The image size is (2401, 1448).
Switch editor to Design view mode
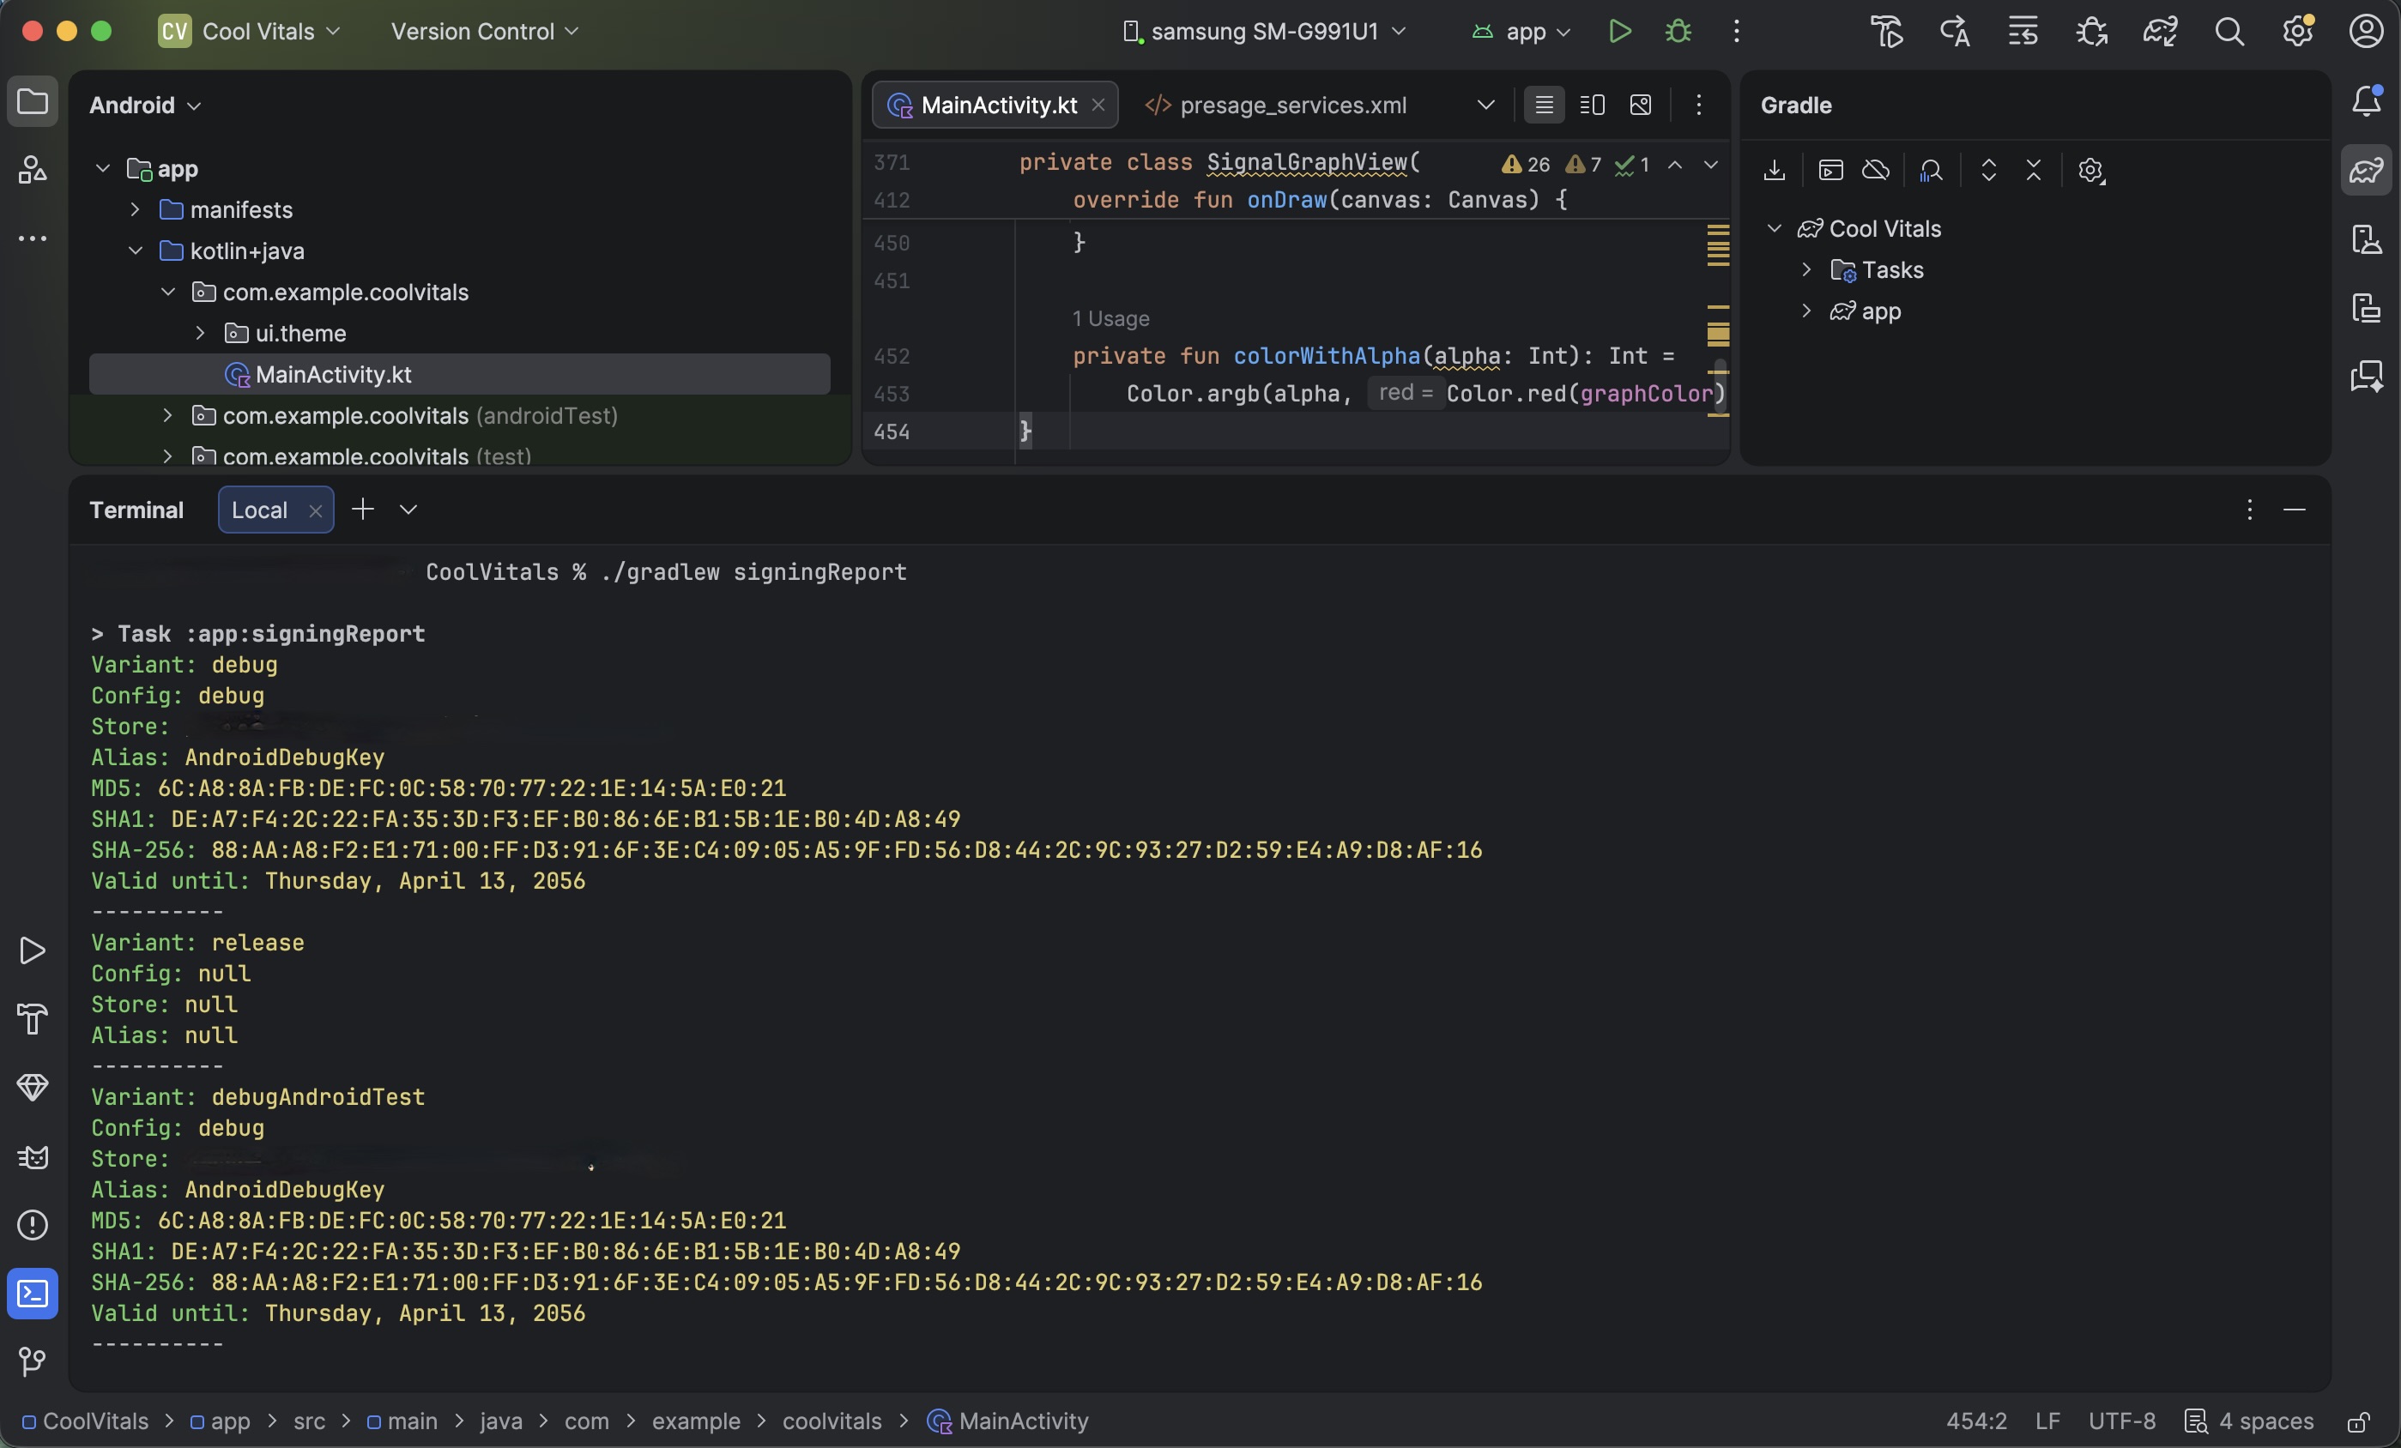pyautogui.click(x=1641, y=106)
